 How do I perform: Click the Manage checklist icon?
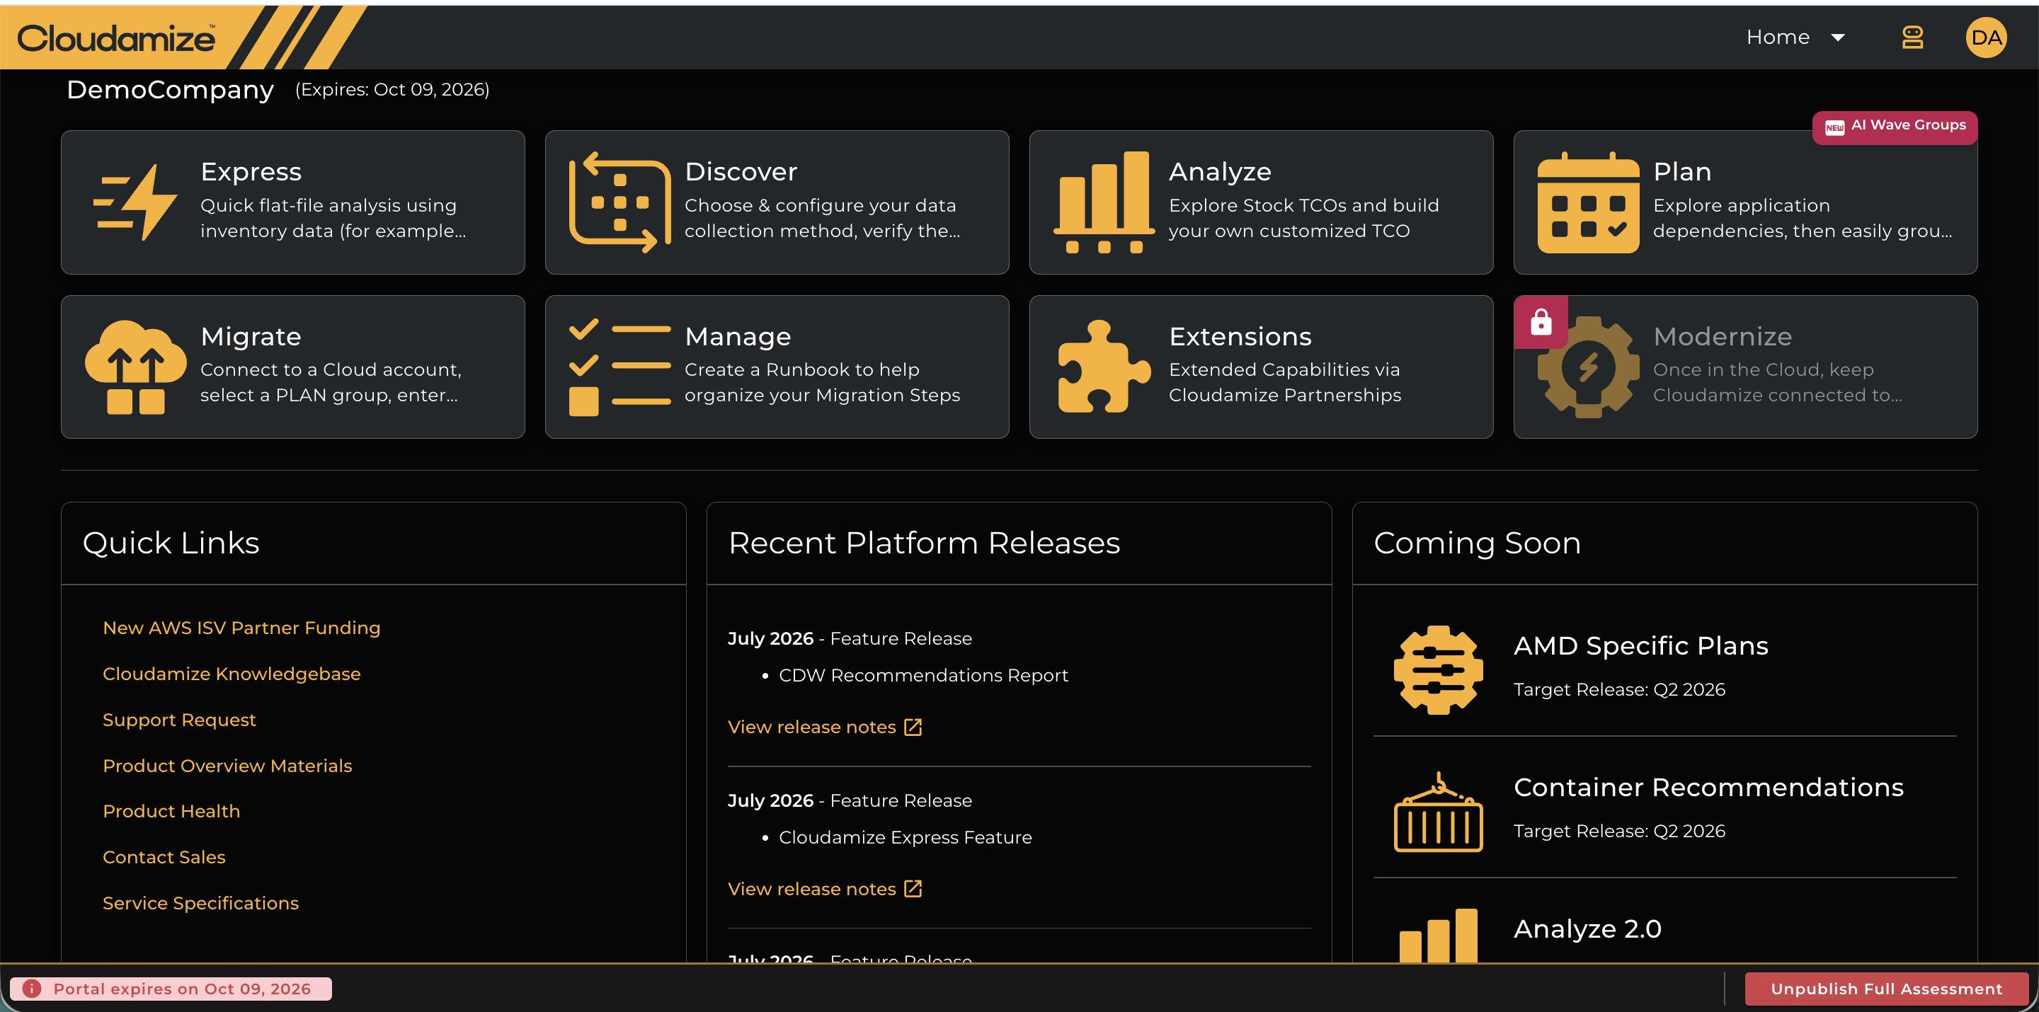[619, 367]
